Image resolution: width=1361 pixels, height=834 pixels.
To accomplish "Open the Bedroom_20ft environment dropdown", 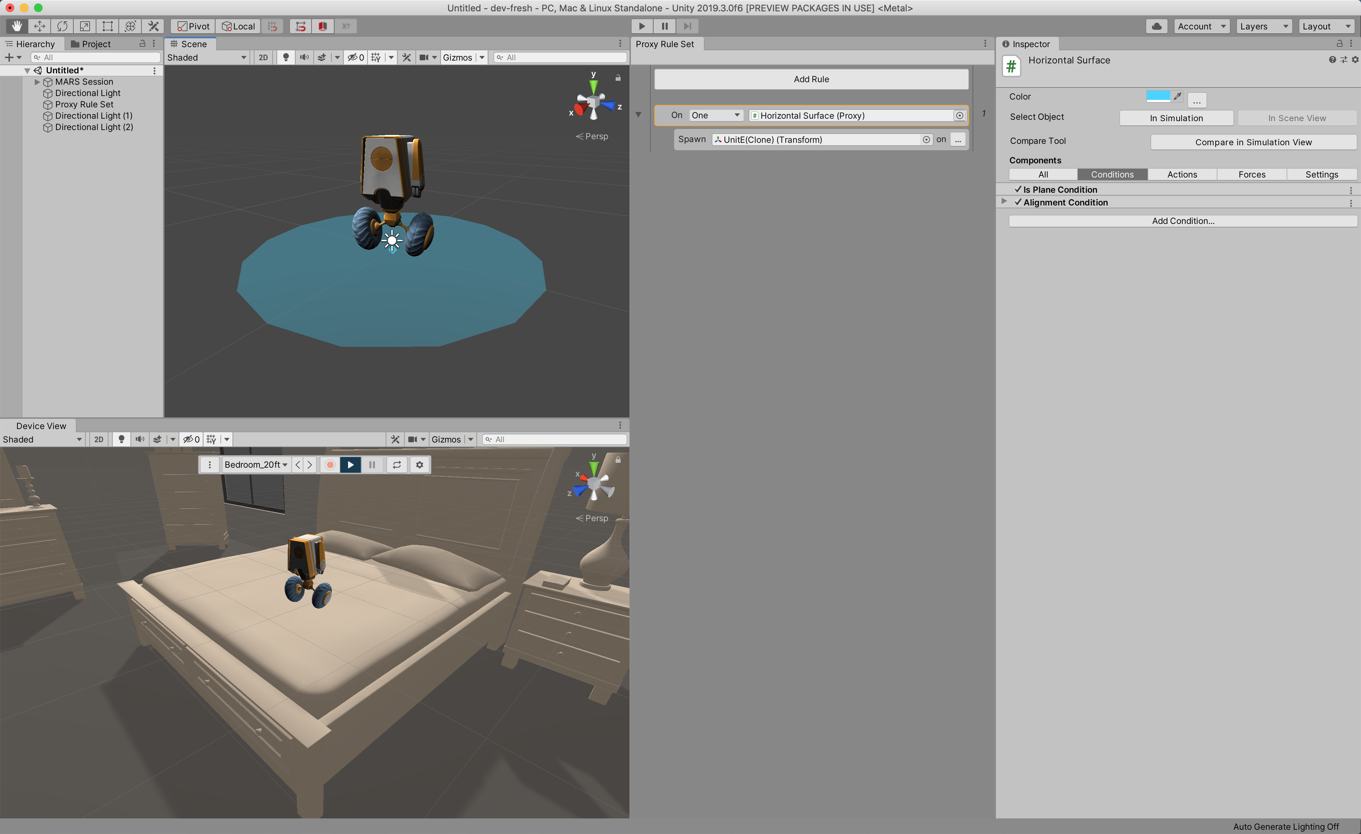I will click(256, 465).
